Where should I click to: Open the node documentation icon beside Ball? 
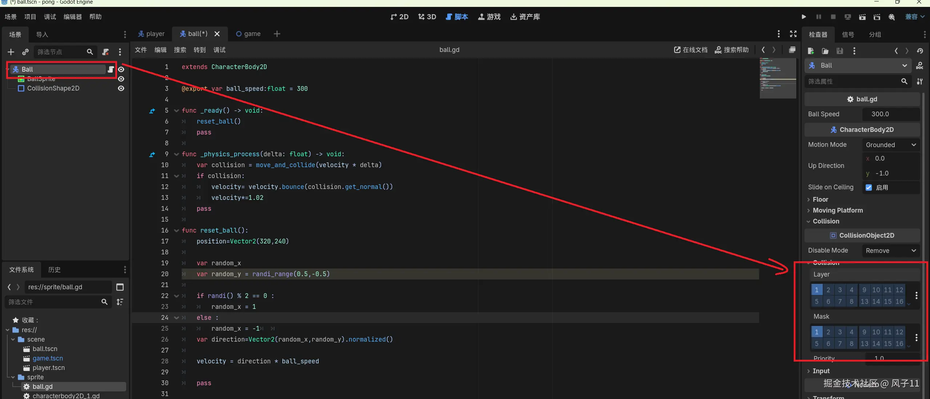(919, 65)
